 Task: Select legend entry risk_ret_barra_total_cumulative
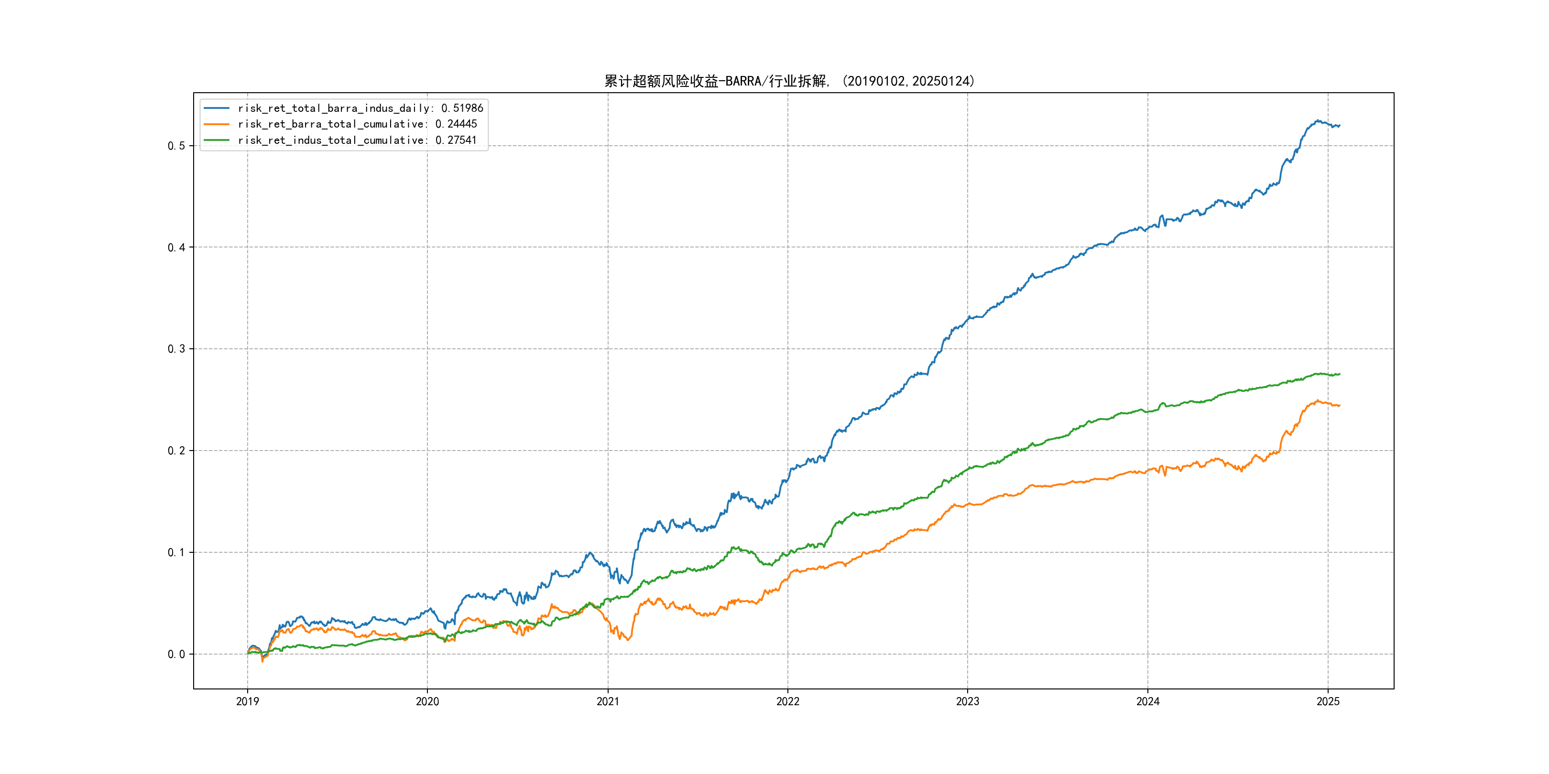click(357, 124)
